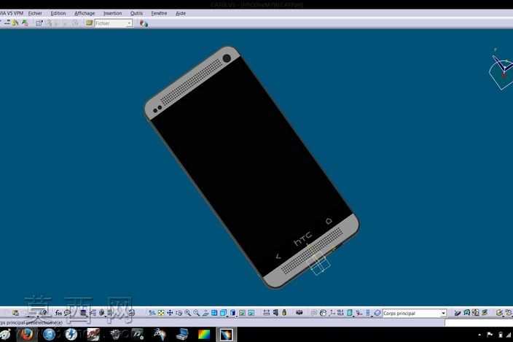The height and width of the screenshot is (342, 513).
Task: Open the Edition menu
Action: click(58, 13)
